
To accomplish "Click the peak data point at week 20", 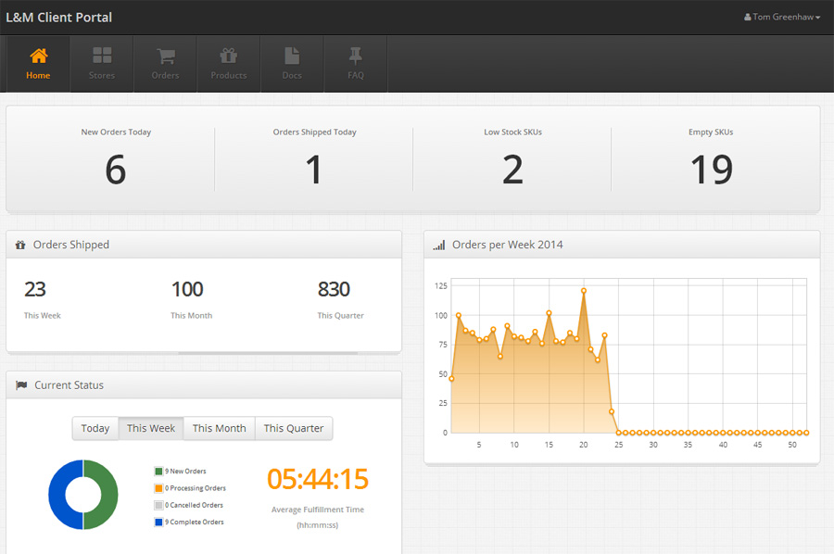I will pyautogui.click(x=584, y=291).
